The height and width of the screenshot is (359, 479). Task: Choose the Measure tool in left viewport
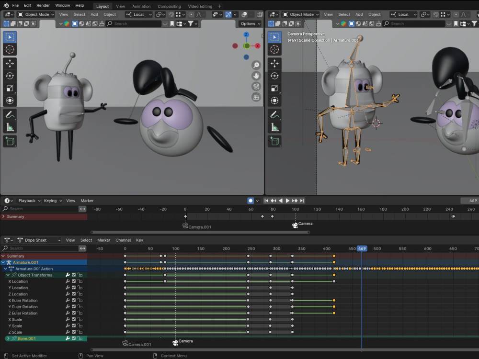tap(10, 127)
